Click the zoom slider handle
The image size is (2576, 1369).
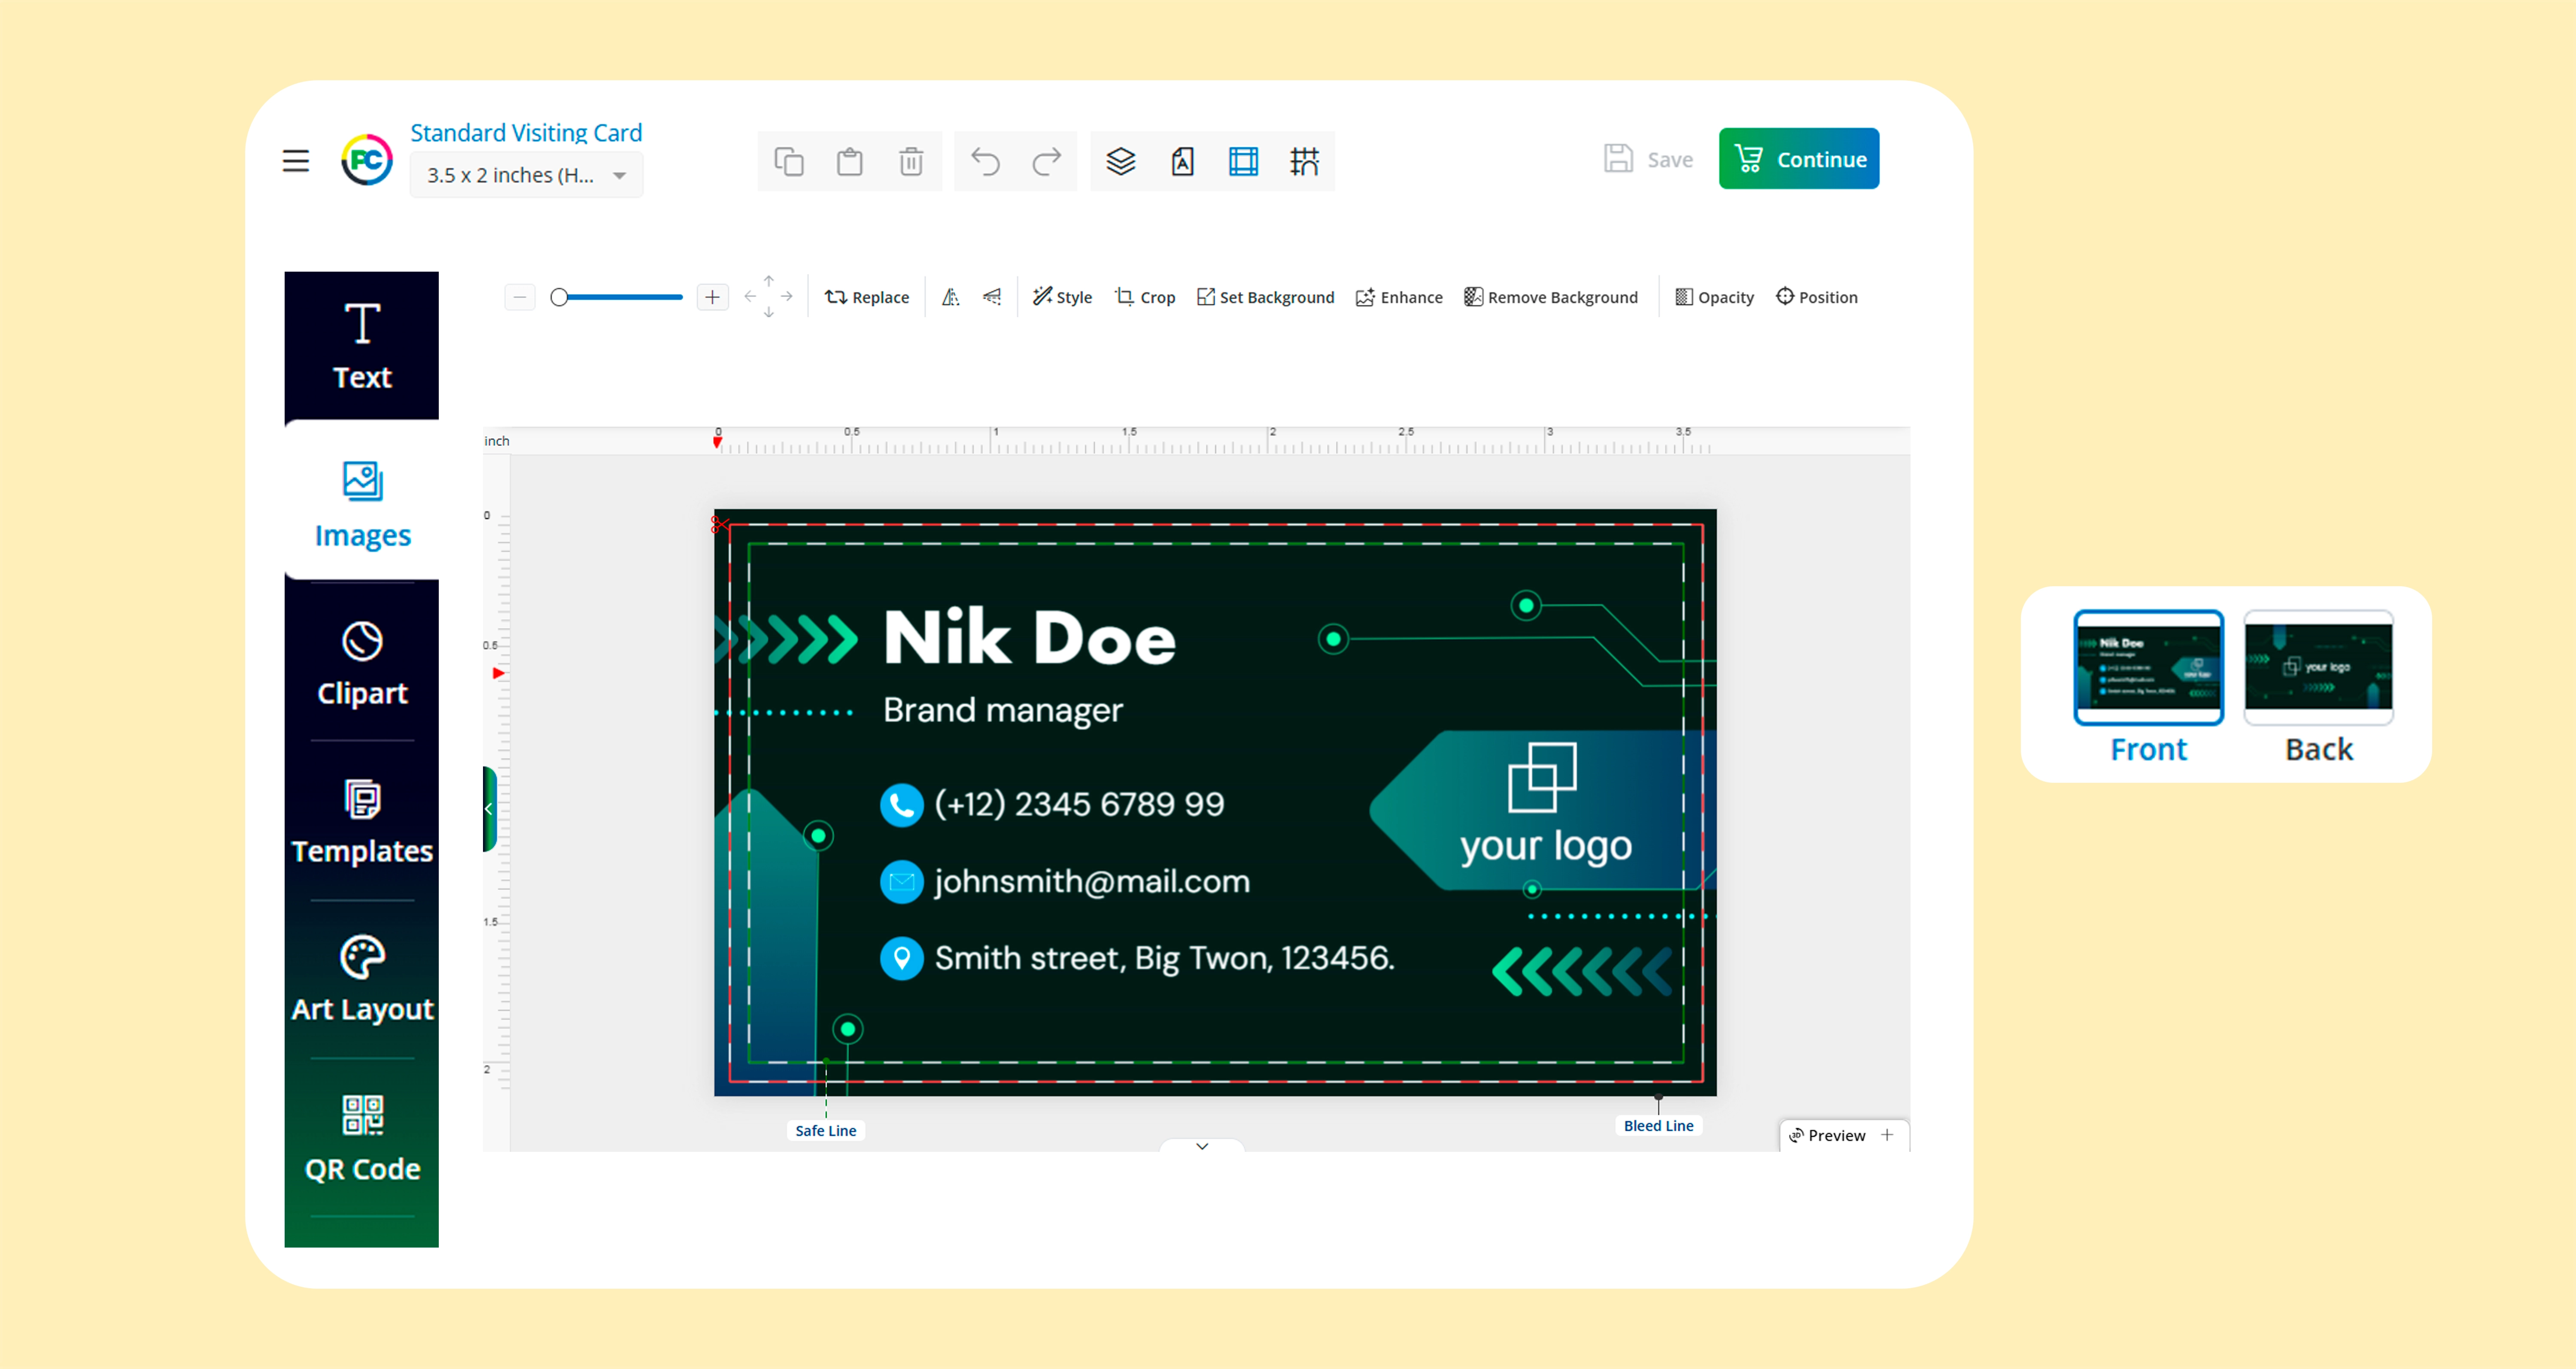pyautogui.click(x=559, y=297)
